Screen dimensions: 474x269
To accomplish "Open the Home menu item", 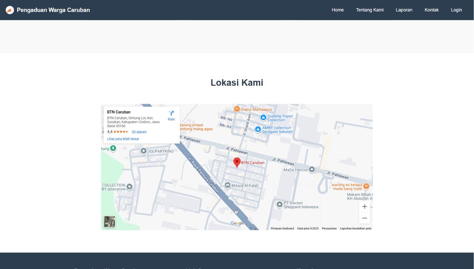I will (338, 10).
